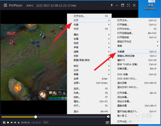161x126 pixels.
Task: Expand the 简索 submenu
Action: 136,46
